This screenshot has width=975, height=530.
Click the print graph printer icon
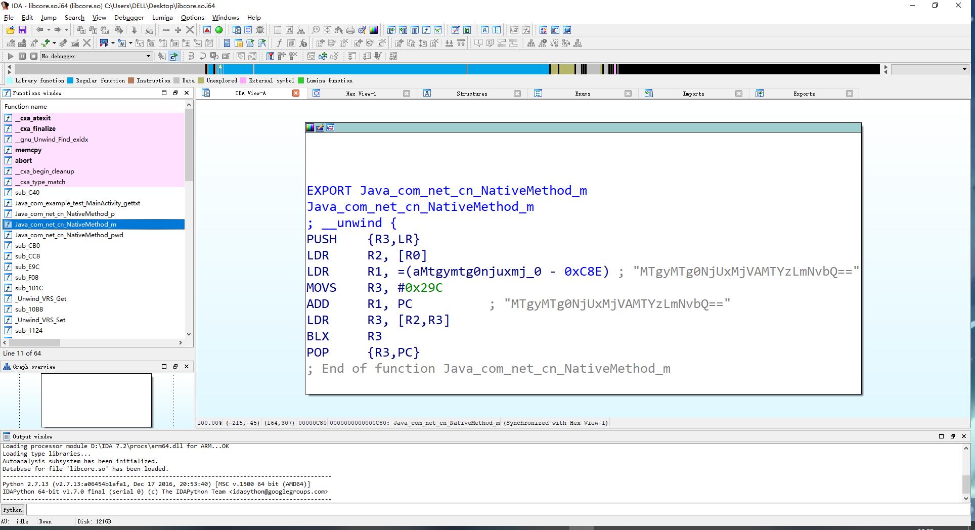click(x=350, y=30)
